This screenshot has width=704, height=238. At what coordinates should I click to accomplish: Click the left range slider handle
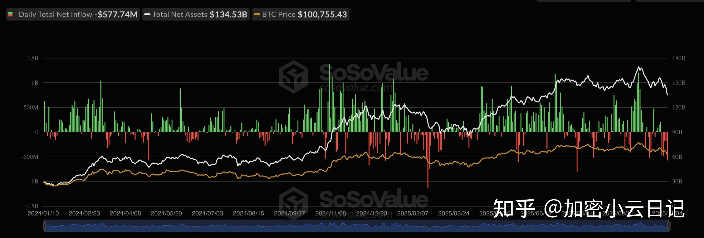click(x=45, y=226)
